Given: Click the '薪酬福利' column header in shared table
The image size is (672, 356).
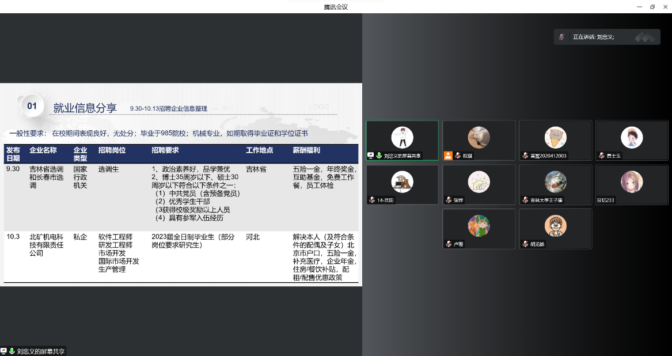Looking at the screenshot, I should tap(306, 150).
